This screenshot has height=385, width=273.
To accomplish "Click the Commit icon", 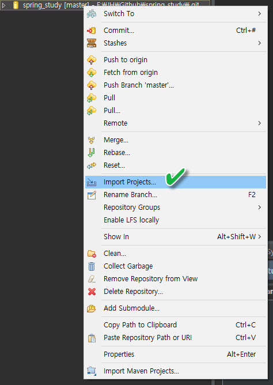I will point(92,31).
